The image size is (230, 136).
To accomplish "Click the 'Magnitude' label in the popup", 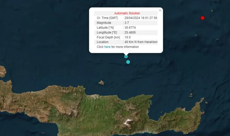I will (x=104, y=23).
